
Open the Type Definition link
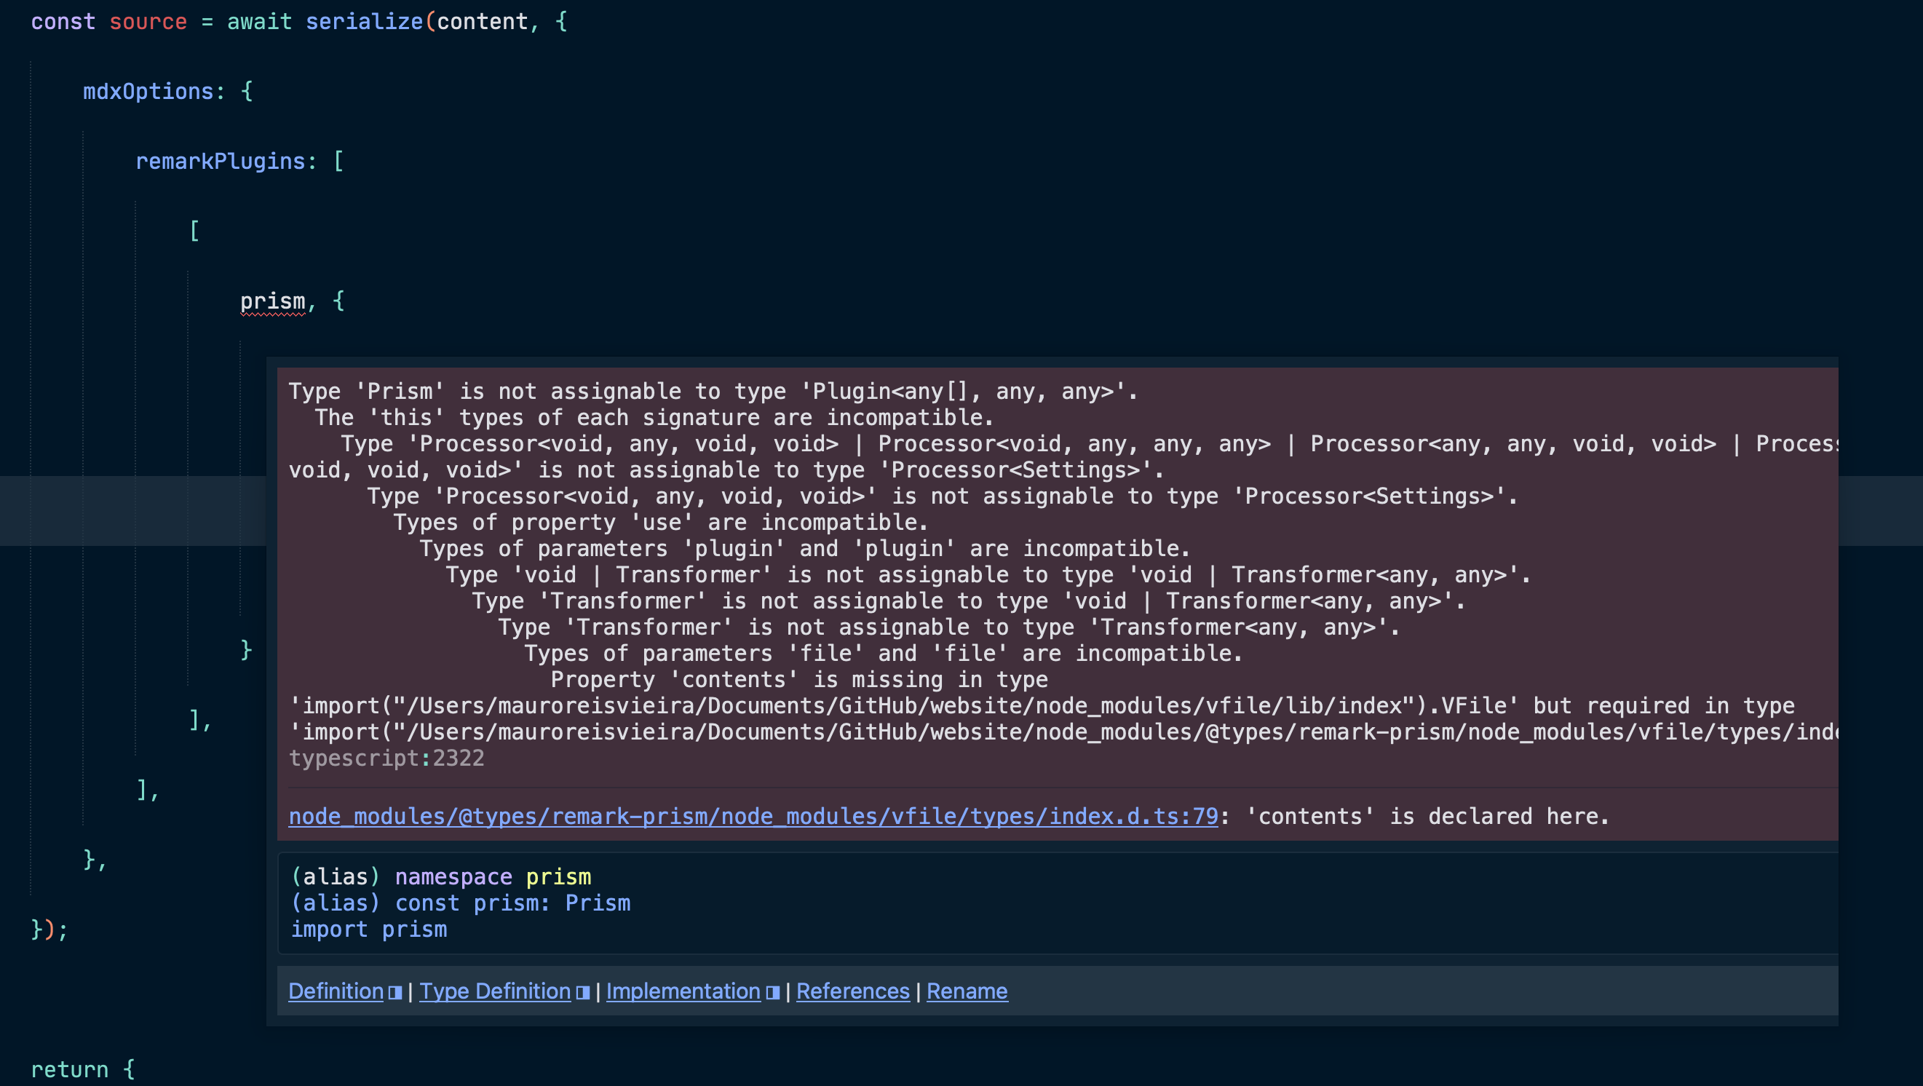coord(494,991)
